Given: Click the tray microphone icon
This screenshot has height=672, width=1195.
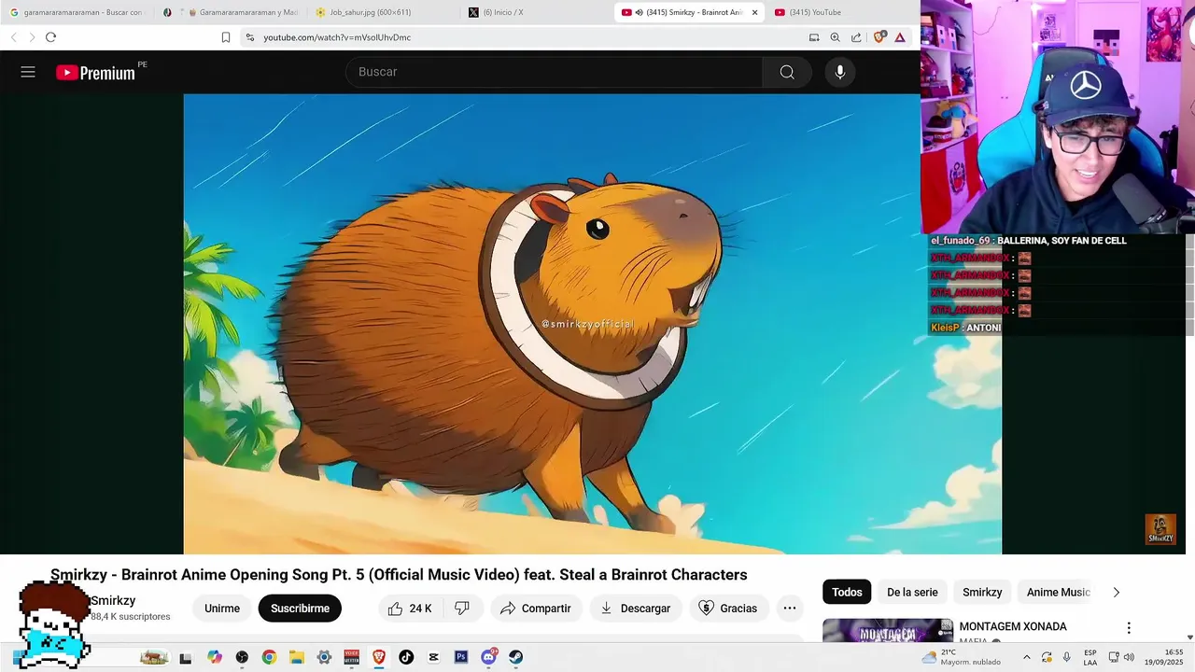Looking at the screenshot, I should click(x=1067, y=657).
